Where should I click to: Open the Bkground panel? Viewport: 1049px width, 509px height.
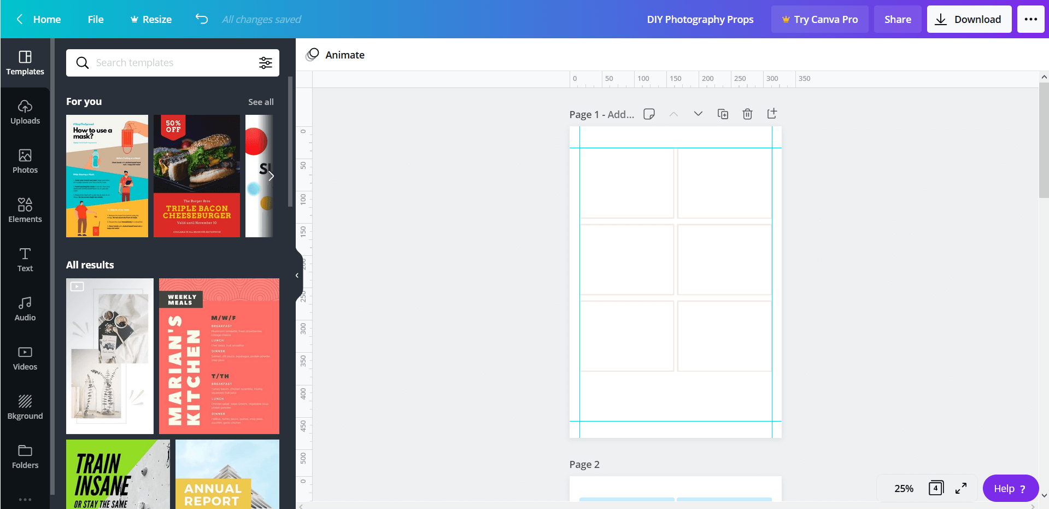(x=25, y=407)
